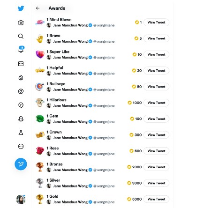This screenshot has width=197, height=208.
Task: View Tweet for Gold award
Action: click(x=156, y=199)
